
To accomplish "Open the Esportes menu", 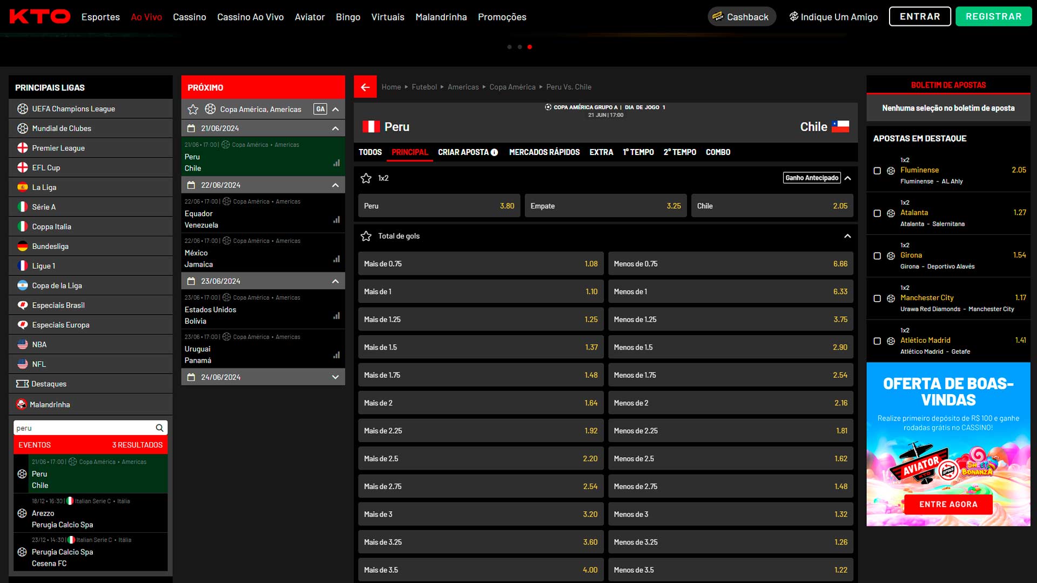I will [x=100, y=17].
